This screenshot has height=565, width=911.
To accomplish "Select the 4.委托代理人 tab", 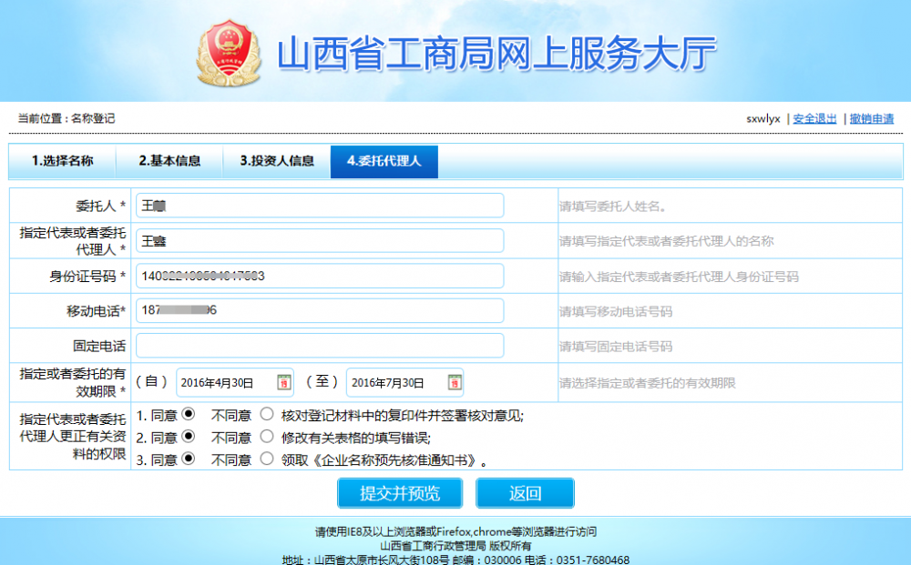I will [384, 161].
